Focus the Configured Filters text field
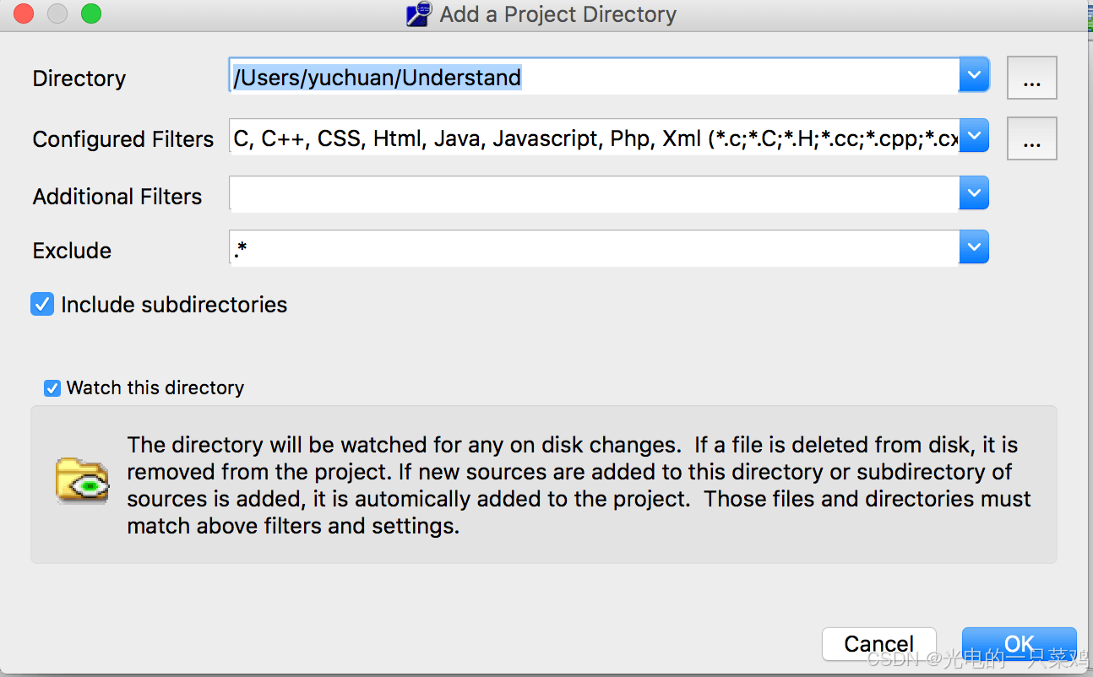 click(591, 138)
